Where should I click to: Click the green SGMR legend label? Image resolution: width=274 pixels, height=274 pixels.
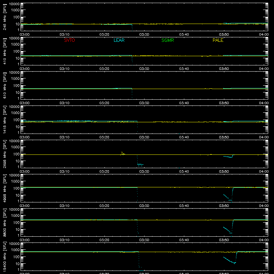(167, 40)
